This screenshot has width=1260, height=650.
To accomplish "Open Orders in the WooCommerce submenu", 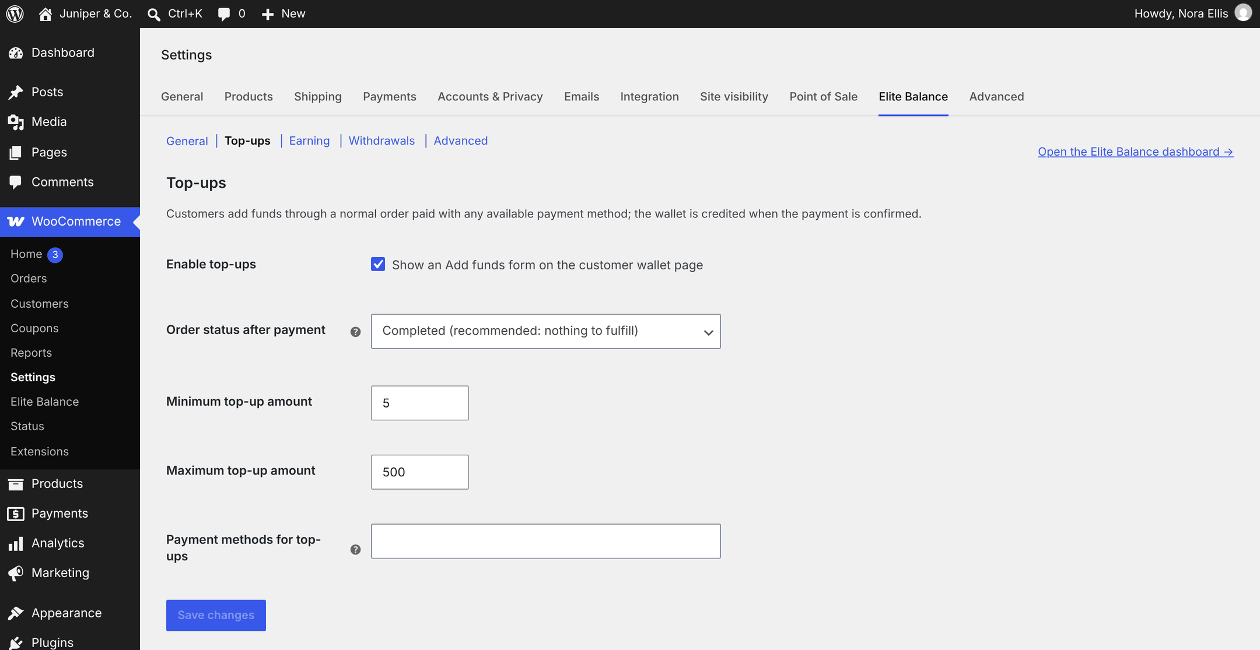I will click(x=29, y=279).
